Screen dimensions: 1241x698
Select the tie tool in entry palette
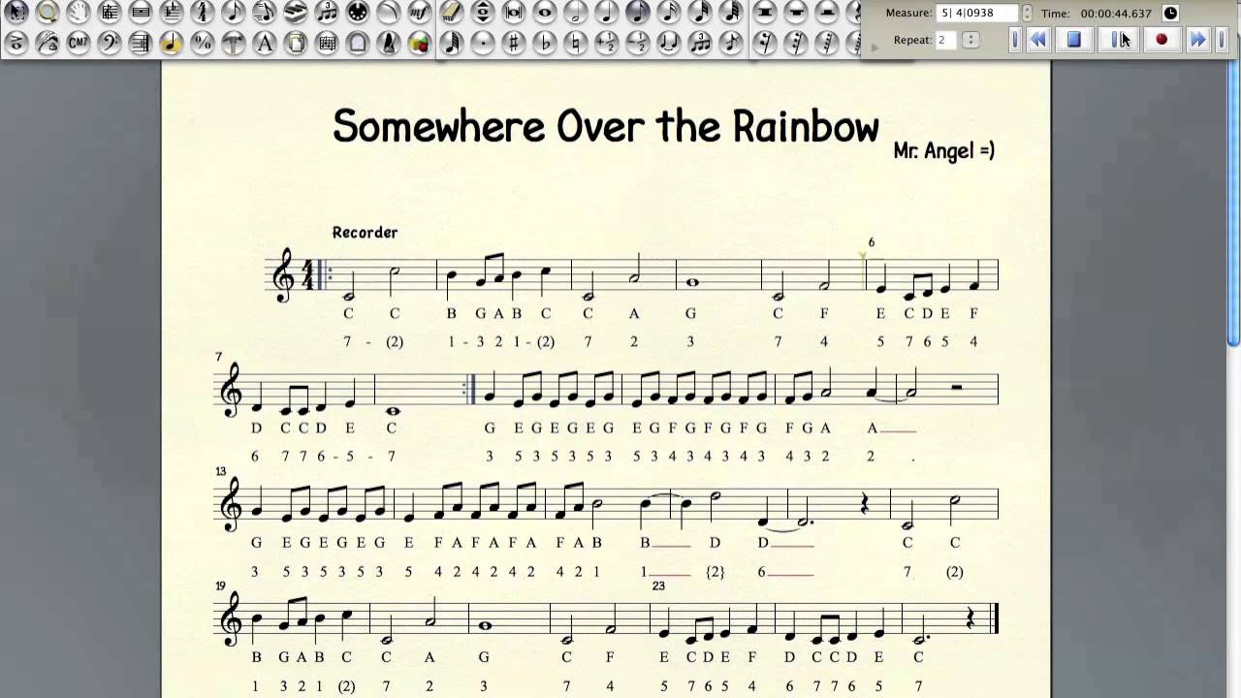pyautogui.click(x=668, y=43)
